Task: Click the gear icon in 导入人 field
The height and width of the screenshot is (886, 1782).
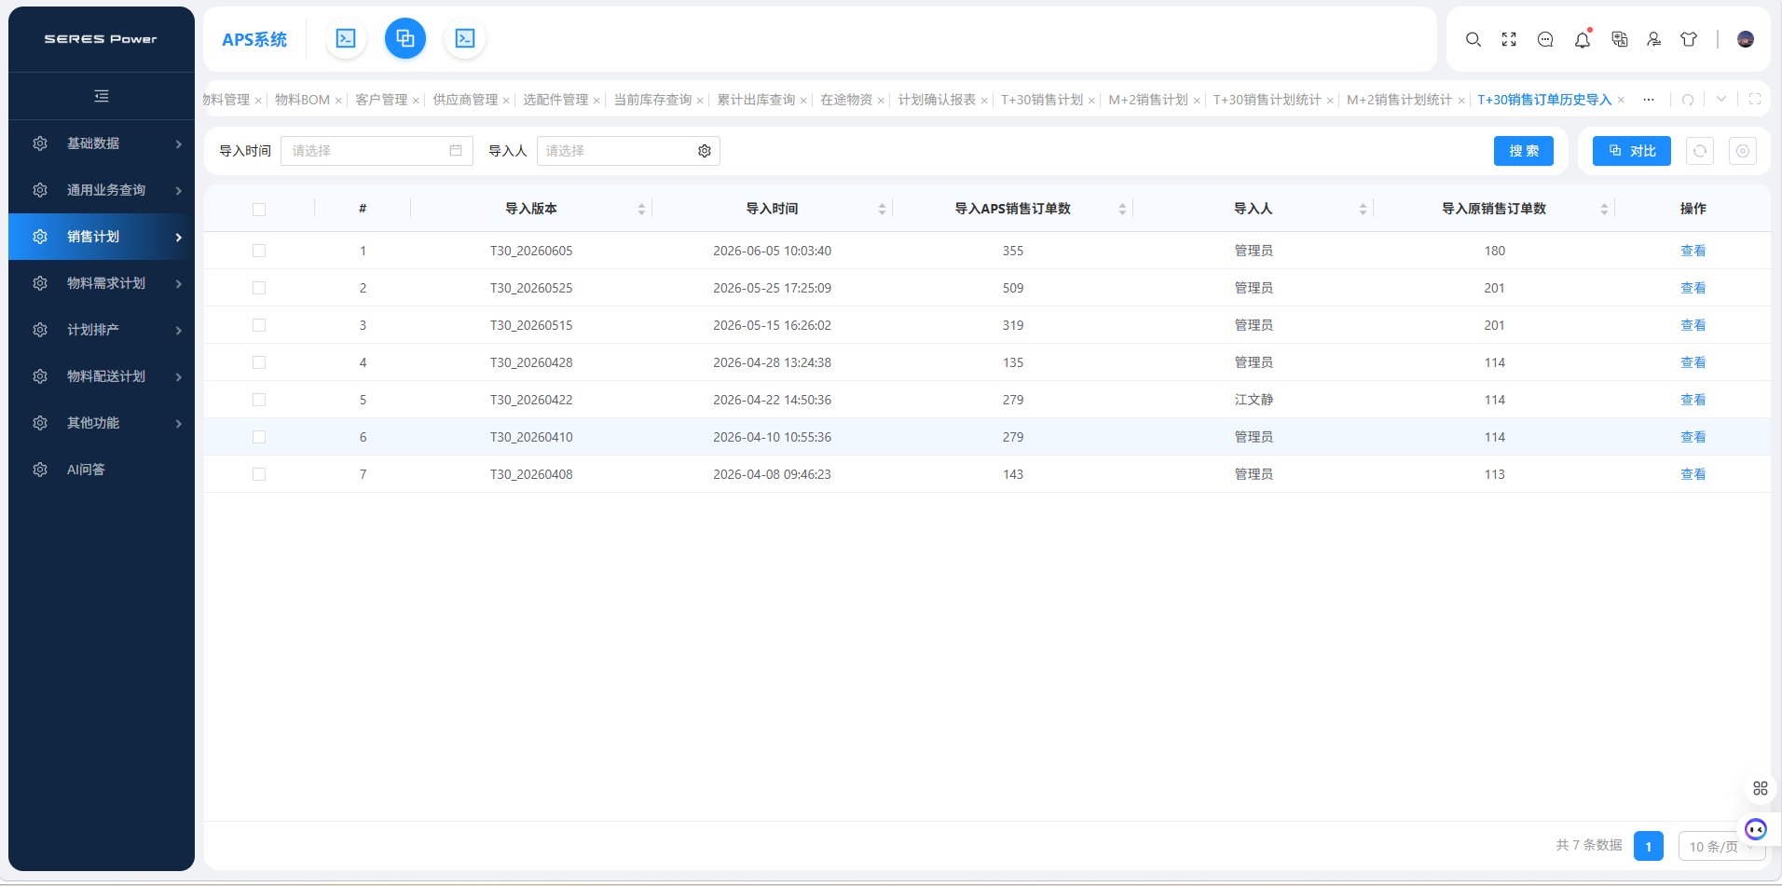Action: (705, 151)
